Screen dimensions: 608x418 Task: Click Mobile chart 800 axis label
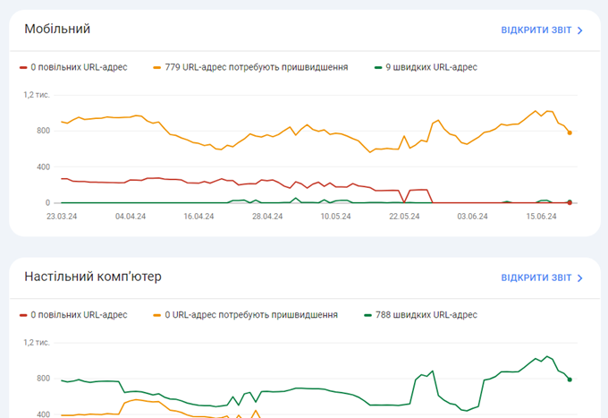click(x=44, y=131)
